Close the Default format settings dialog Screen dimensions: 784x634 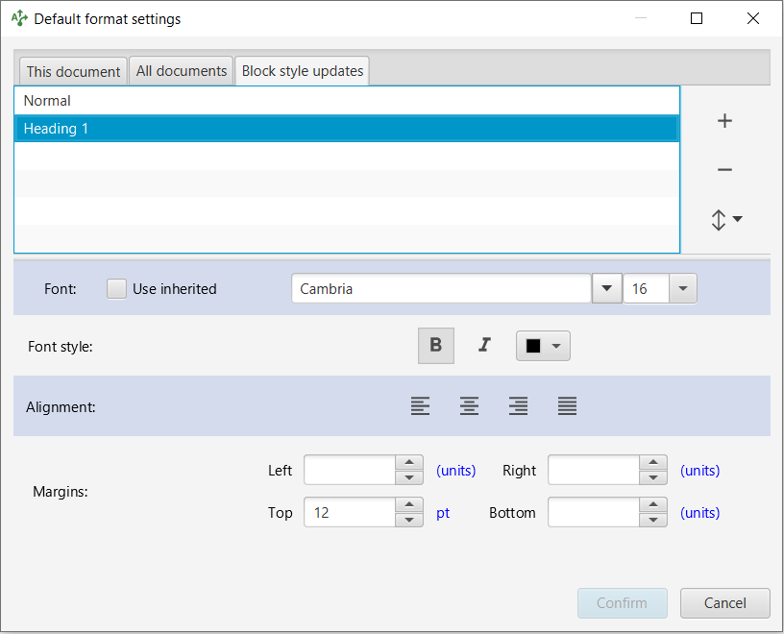click(753, 18)
